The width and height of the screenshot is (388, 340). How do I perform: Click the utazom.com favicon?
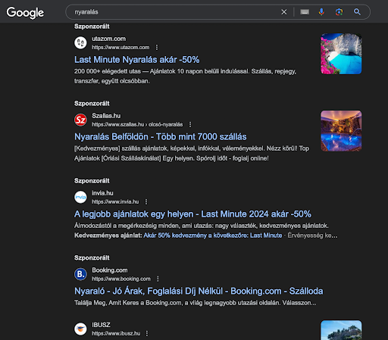pos(80,42)
